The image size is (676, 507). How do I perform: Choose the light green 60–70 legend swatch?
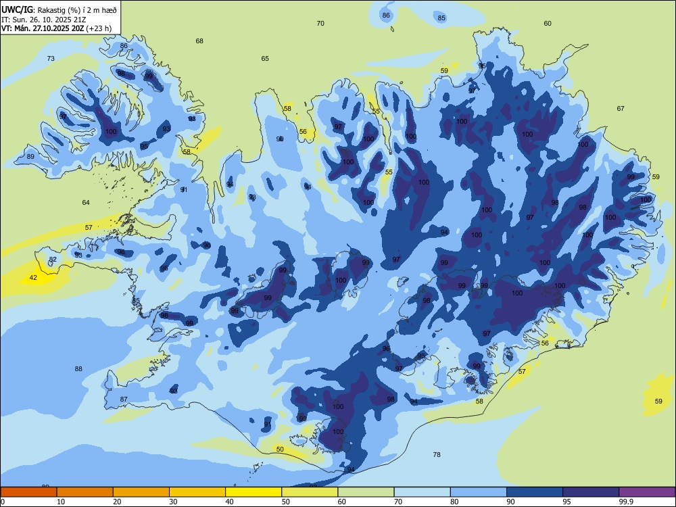point(366,492)
